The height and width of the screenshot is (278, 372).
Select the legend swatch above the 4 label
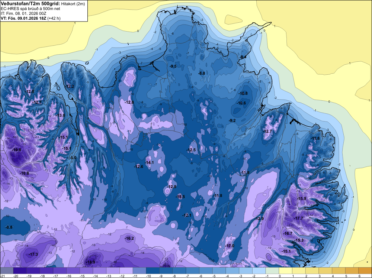coord(339,271)
